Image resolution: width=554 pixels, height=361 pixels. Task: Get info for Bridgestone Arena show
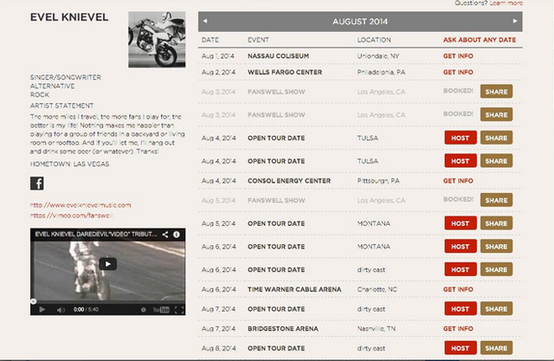click(458, 328)
